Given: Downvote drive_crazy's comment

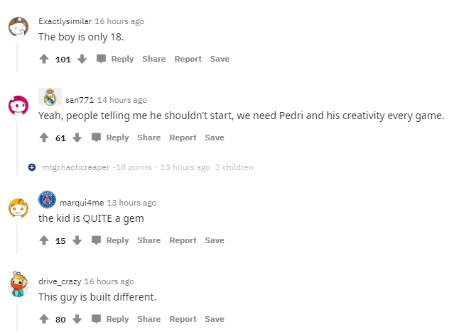Looking at the screenshot, I should pyautogui.click(x=77, y=319).
